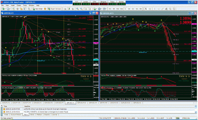Close the Terminal panel with its X

coord(2,106)
